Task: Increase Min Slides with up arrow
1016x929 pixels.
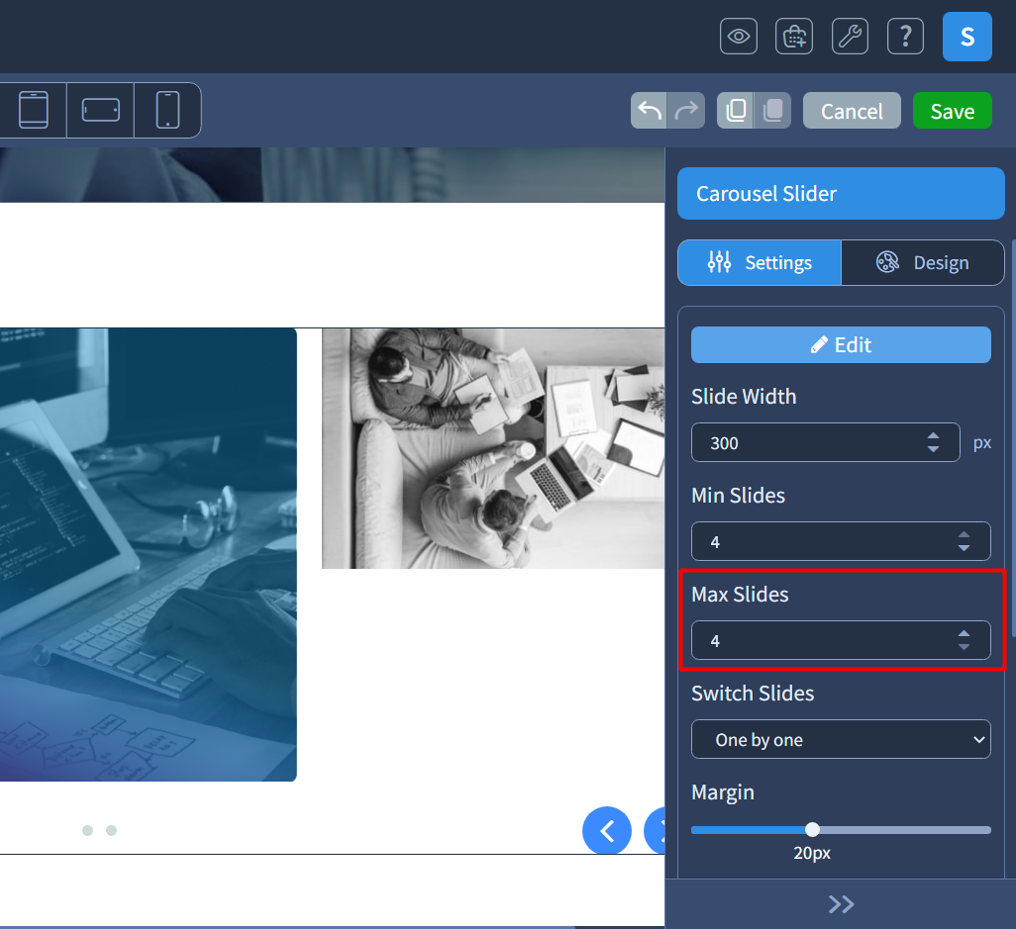Action: [x=964, y=534]
